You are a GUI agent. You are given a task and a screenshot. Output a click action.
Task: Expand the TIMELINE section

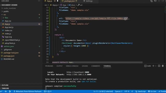point(5,88)
